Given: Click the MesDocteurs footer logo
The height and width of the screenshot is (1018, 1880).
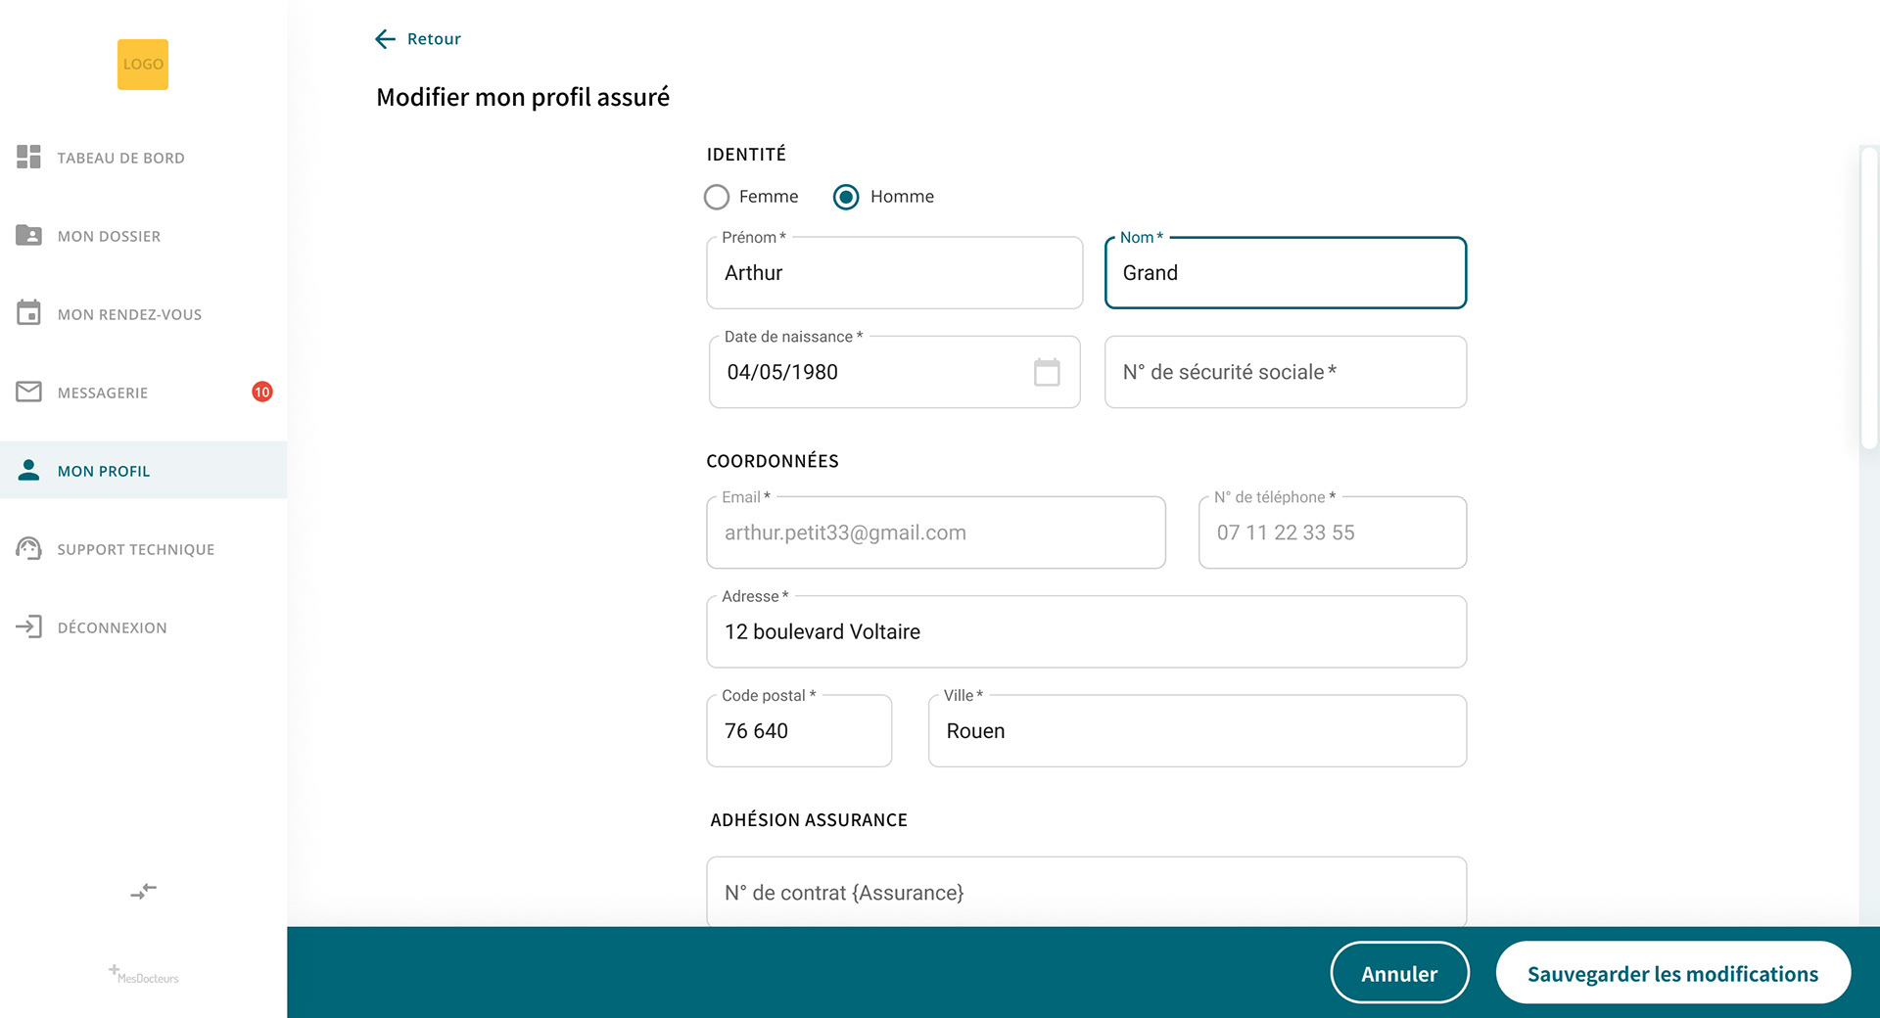Looking at the screenshot, I should (x=144, y=974).
